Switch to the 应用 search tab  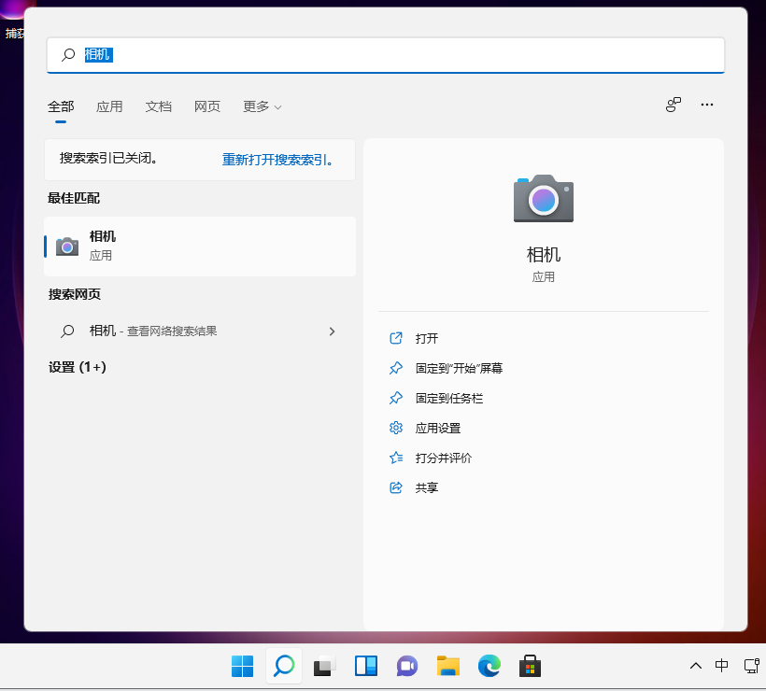click(109, 106)
